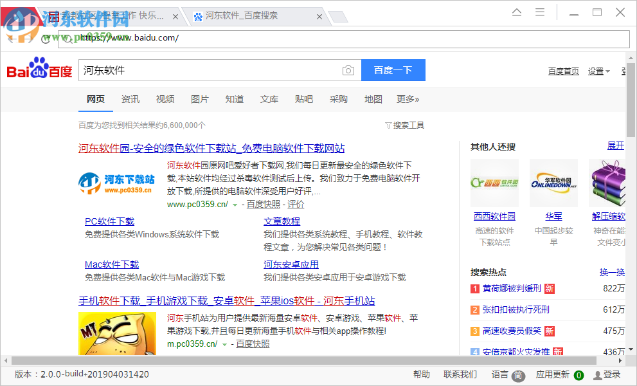Open the 文章教程 sublink

click(x=282, y=222)
